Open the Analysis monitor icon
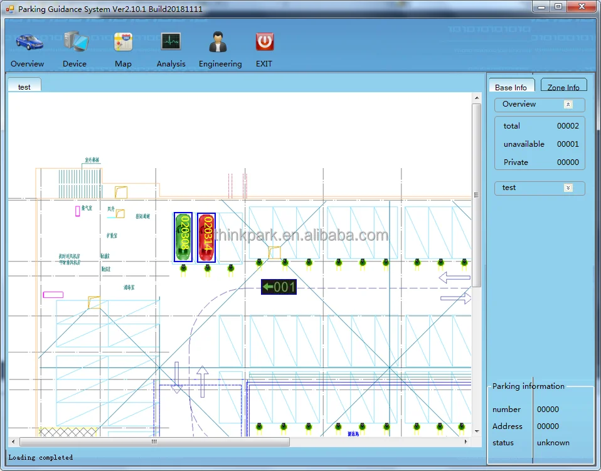 pos(171,42)
